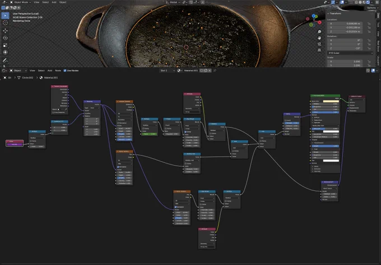Lock the Location X value with padlock icon

click(369, 24)
